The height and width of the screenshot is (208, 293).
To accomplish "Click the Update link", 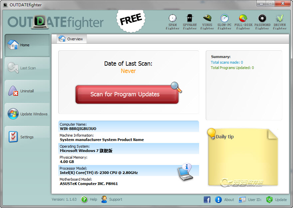I will (x=281, y=200).
